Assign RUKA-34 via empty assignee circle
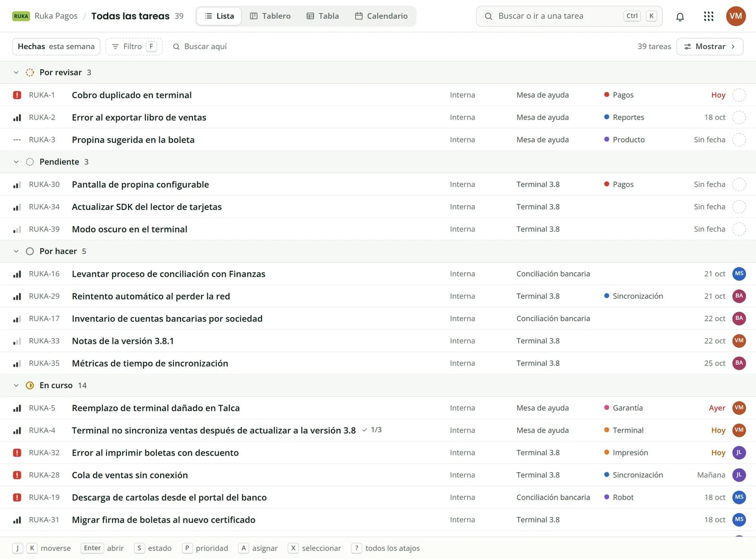 tap(739, 207)
